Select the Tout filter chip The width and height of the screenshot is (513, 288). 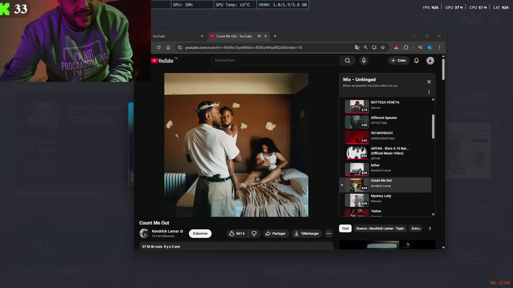pyautogui.click(x=345, y=228)
